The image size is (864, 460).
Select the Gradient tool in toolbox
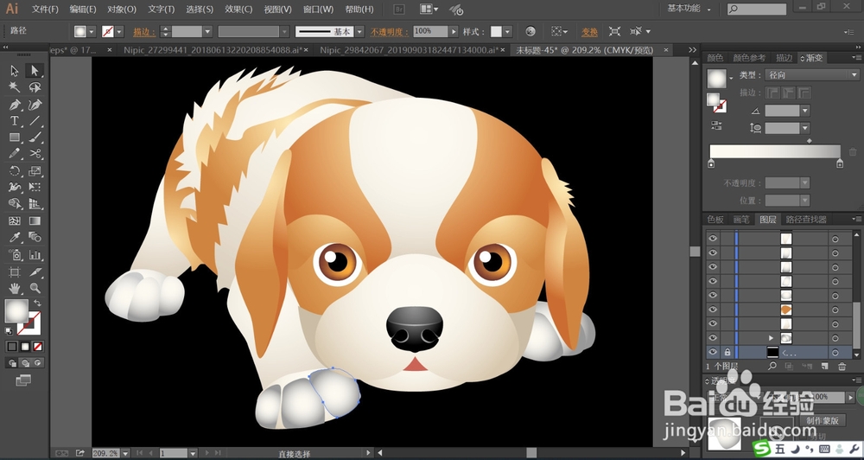coord(35,221)
